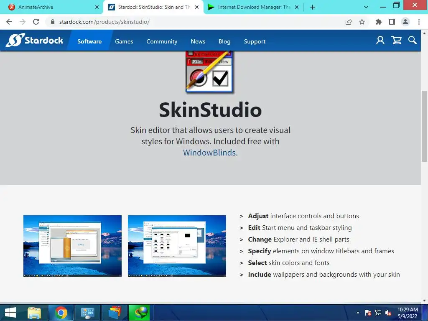Screen dimensions: 428x321
Task: Click the SkinStudio heading text
Action: [210, 110]
